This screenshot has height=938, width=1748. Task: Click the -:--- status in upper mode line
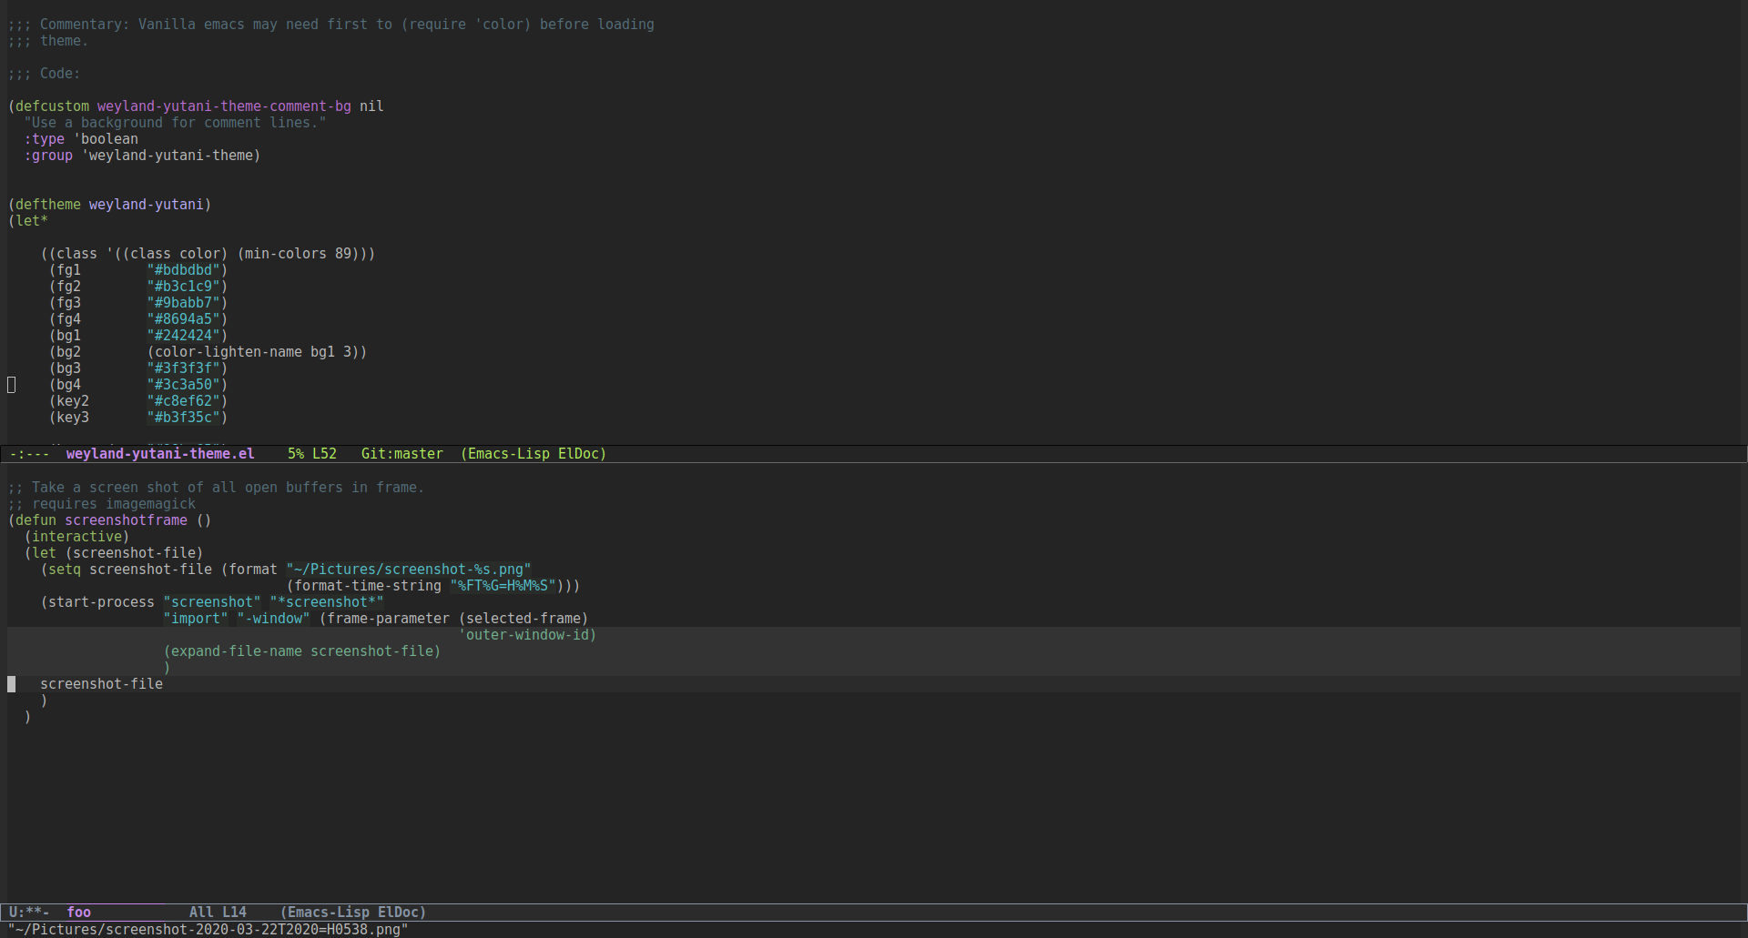29,453
